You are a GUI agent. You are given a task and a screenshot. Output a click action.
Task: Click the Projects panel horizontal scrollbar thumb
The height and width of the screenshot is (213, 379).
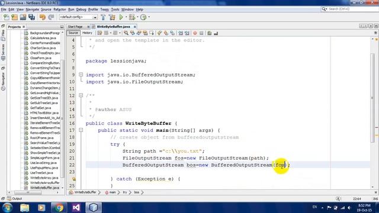[28, 192]
